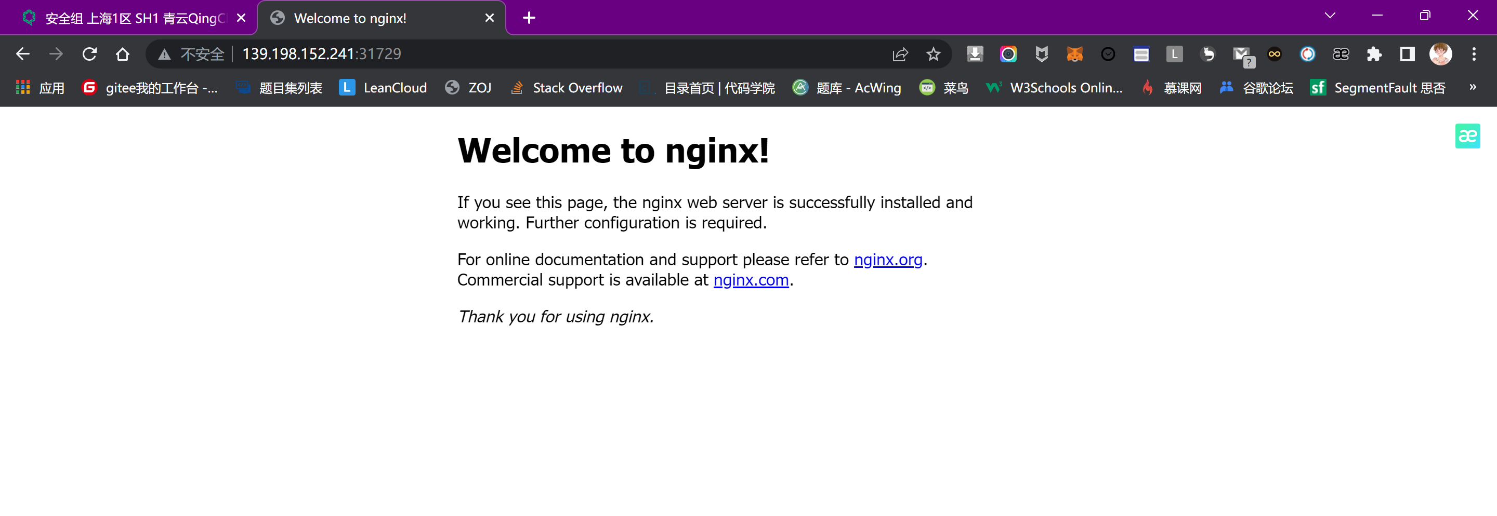Viewport: 1497px width, 516px height.
Task: Share this page via the share icon
Action: 900,54
